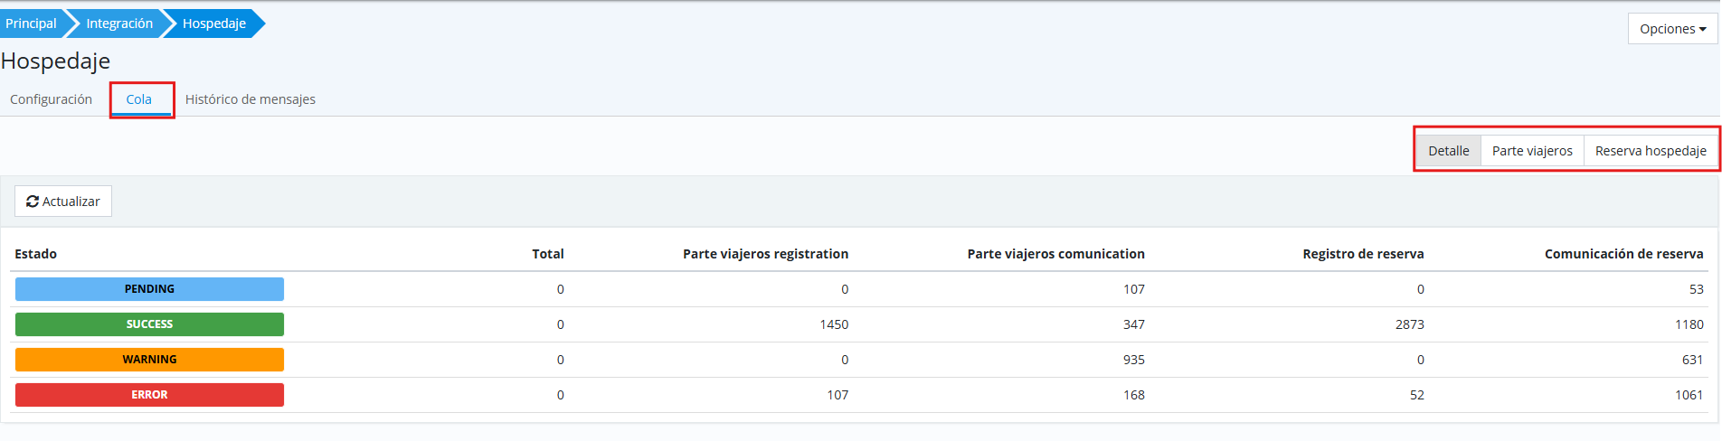Navigate to Integración breadcrumb
Viewport: 1722px width, 441px height.
tap(119, 23)
